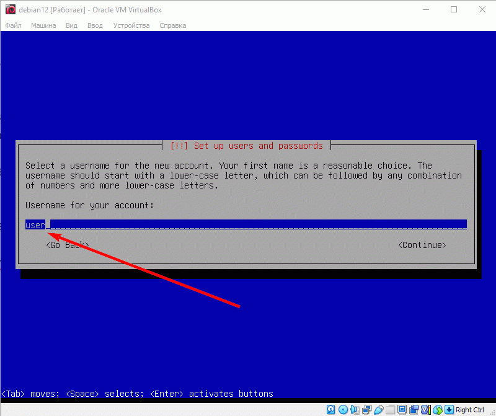496x416 pixels.
Task: Open the Ввод menu
Action: (x=95, y=25)
